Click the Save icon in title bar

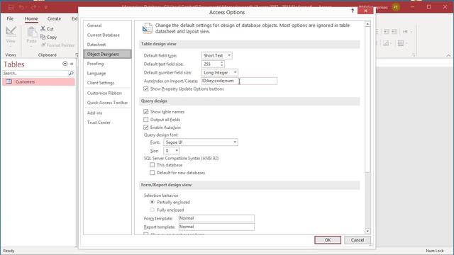[11, 8]
